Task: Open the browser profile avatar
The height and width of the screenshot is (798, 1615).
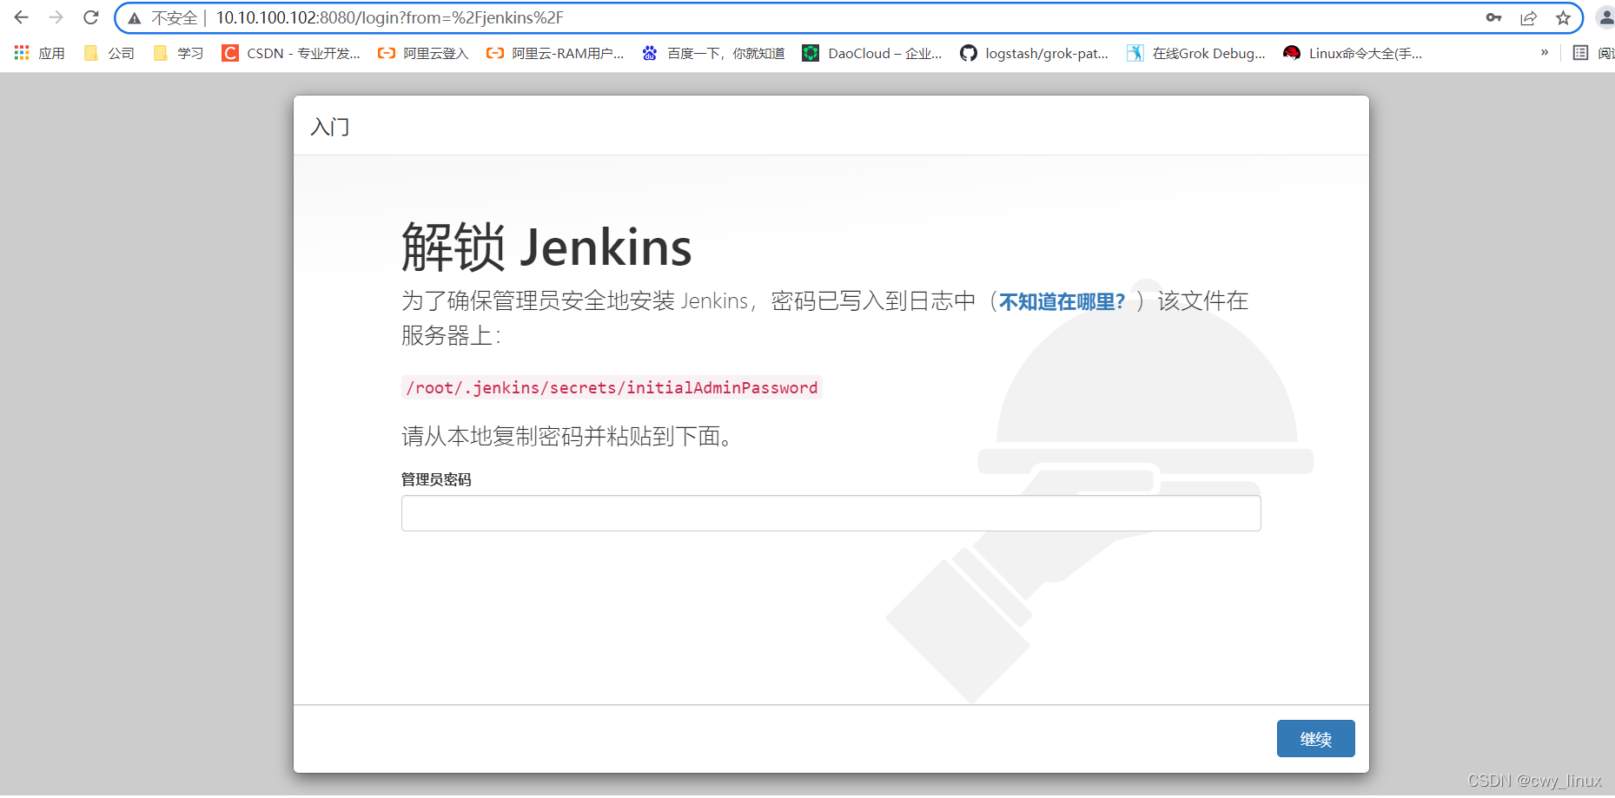Action: (x=1605, y=17)
